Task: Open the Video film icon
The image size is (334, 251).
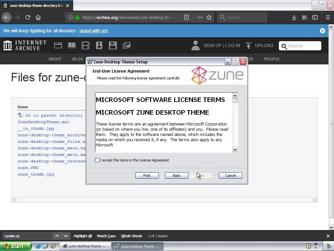Action: click(85, 45)
